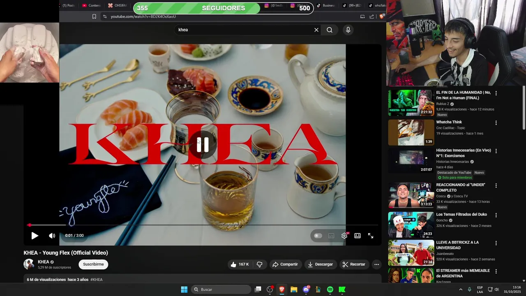The image size is (526, 296).
Task: Open Task View icon on taskbar
Action: (x=258, y=289)
